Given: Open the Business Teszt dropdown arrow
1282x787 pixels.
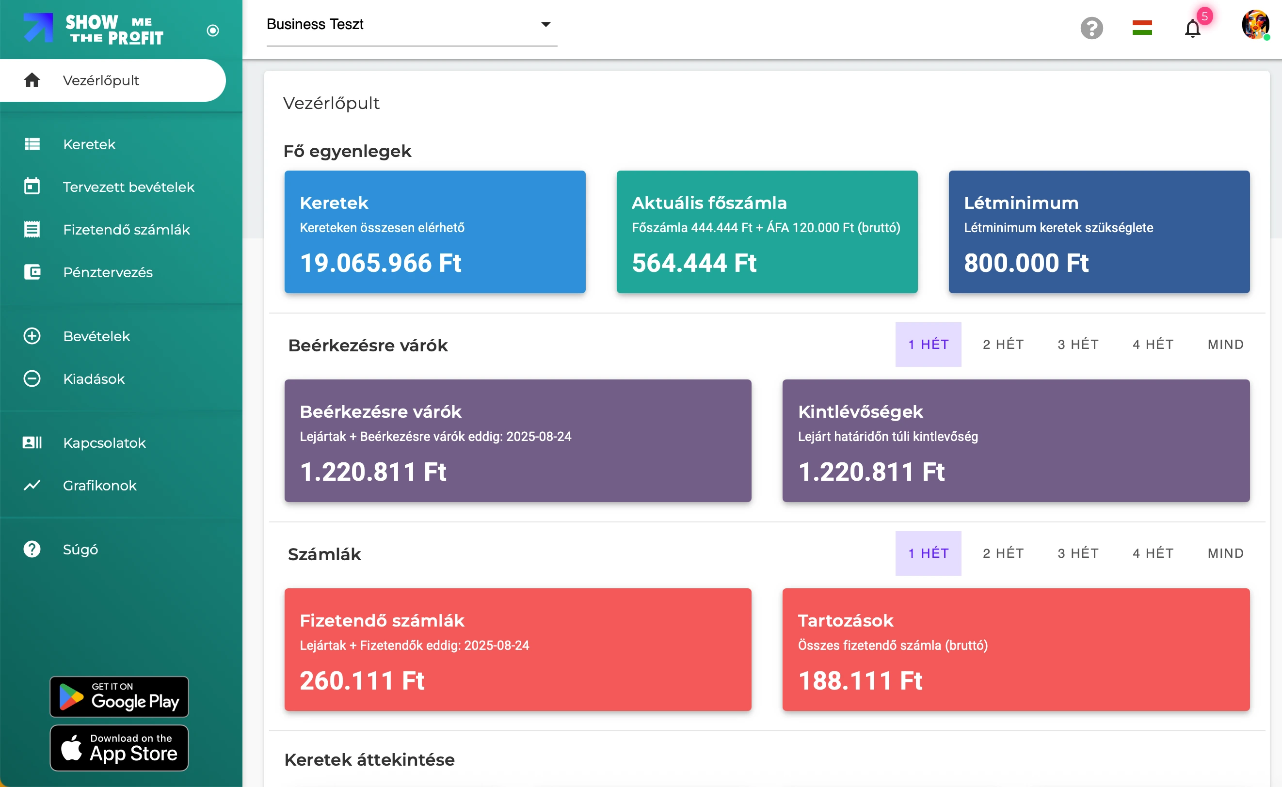Looking at the screenshot, I should click(x=545, y=24).
